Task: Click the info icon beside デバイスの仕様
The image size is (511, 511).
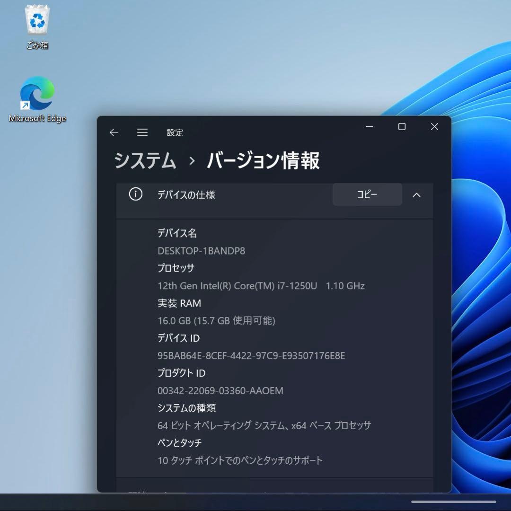Action: (x=135, y=194)
